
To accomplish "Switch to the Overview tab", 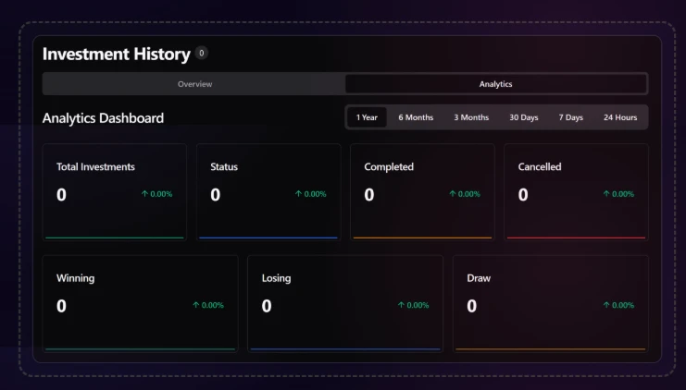I will pyautogui.click(x=194, y=84).
